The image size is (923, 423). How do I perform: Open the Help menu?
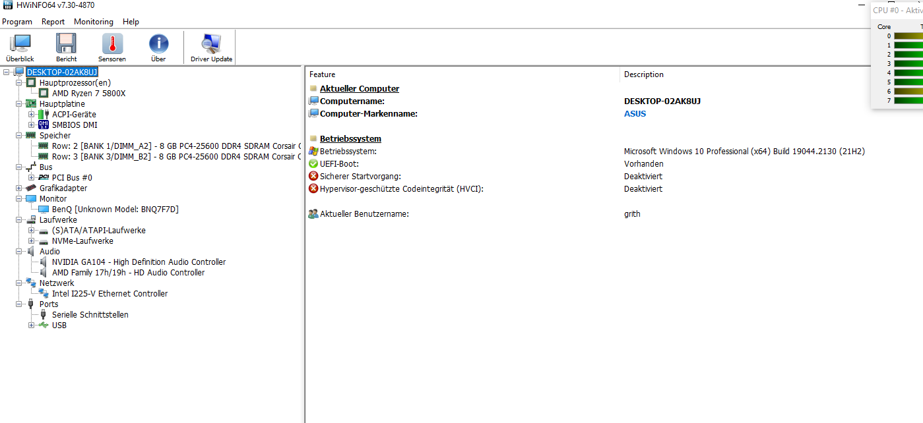131,22
